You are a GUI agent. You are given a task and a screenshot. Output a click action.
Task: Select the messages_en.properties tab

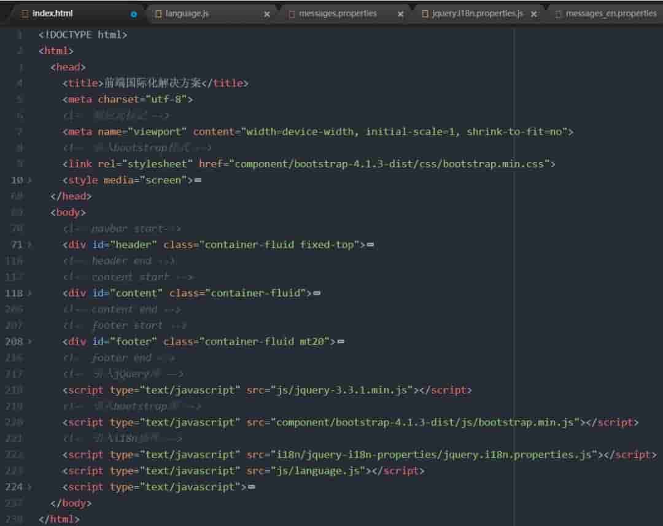[x=610, y=14]
